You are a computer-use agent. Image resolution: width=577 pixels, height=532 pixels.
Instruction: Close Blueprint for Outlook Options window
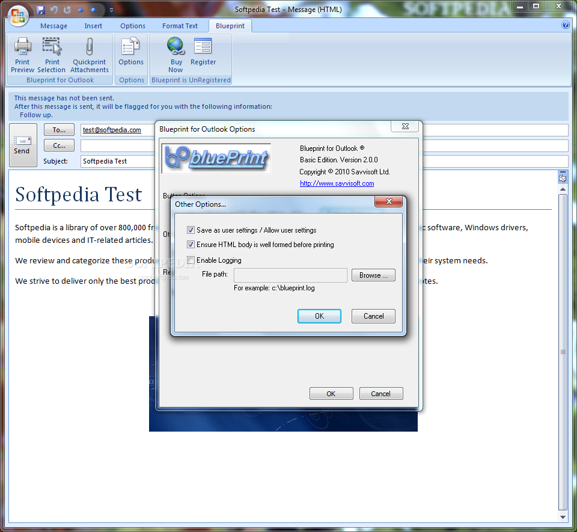405,126
